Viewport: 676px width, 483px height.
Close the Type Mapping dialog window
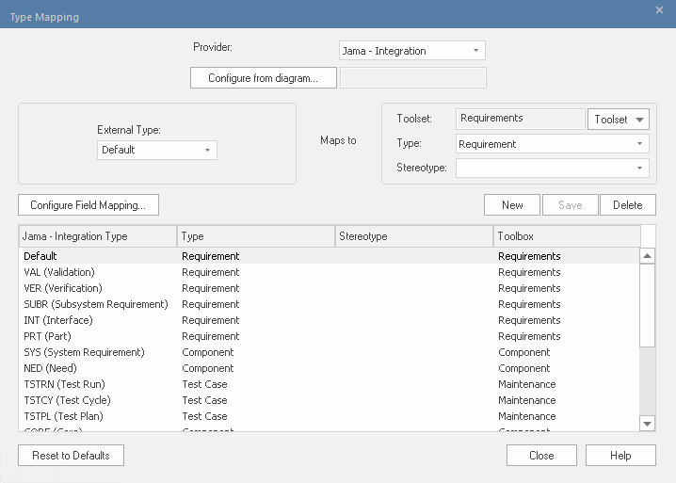659,9
